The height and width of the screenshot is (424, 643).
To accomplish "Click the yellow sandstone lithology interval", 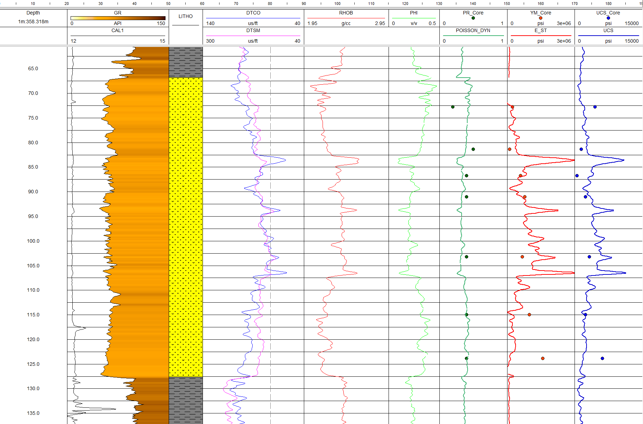I will coord(186,226).
